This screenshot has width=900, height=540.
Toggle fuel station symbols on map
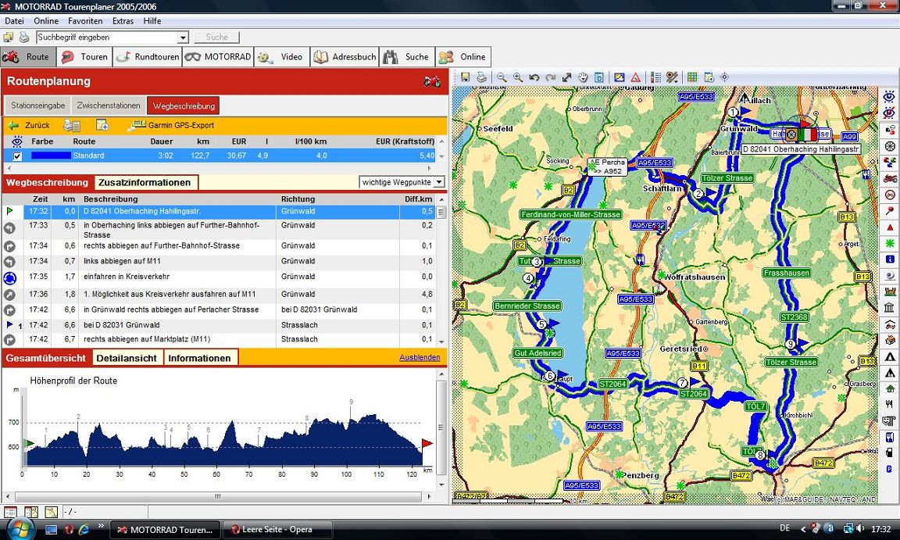pyautogui.click(x=889, y=452)
